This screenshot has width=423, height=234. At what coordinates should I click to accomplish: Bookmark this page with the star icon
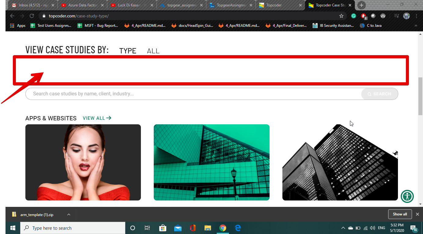[x=341, y=16]
